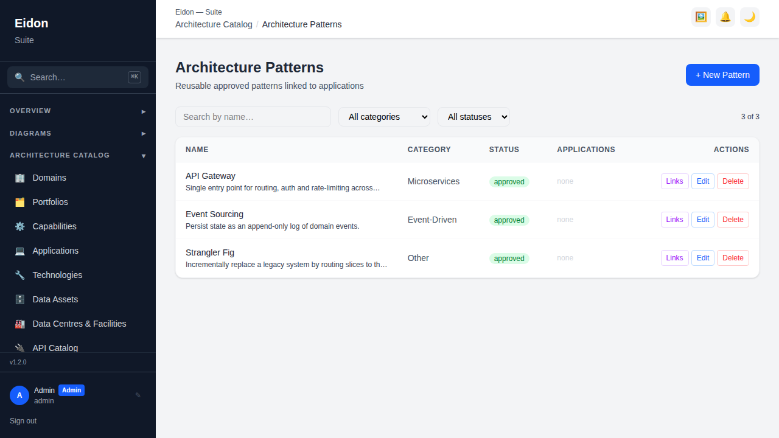Click version v1.2.0 label

pos(18,362)
